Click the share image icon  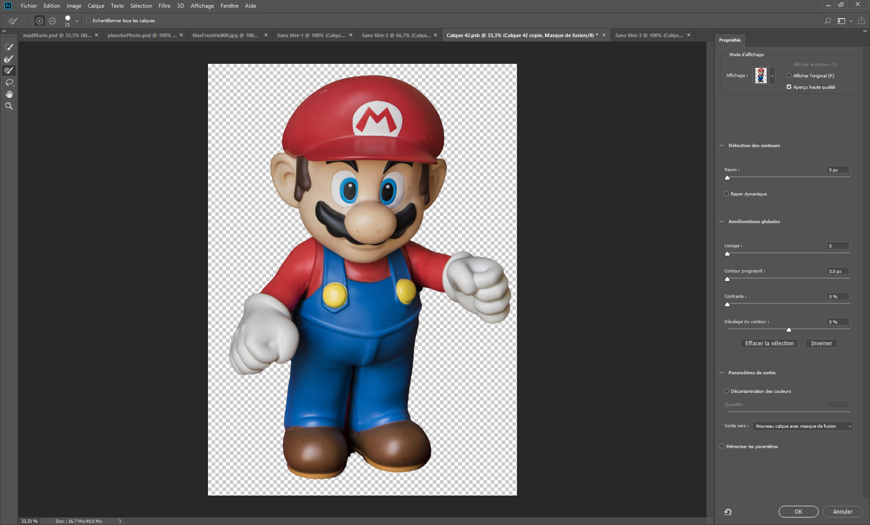point(861,21)
